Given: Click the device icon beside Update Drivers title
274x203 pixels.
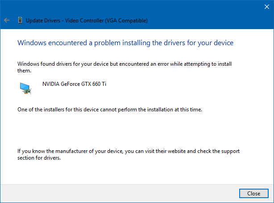Looking at the screenshot, I should tap(20, 20).
